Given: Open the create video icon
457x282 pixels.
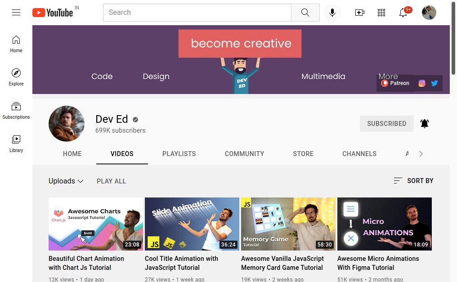Looking at the screenshot, I should coord(360,13).
